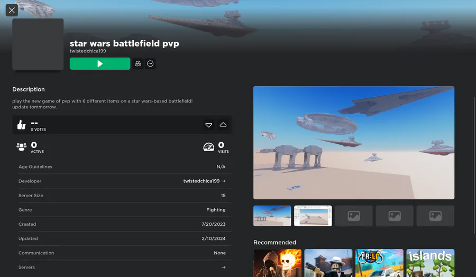Click the description text about pvp items
This screenshot has width=476, height=277.
point(103,104)
